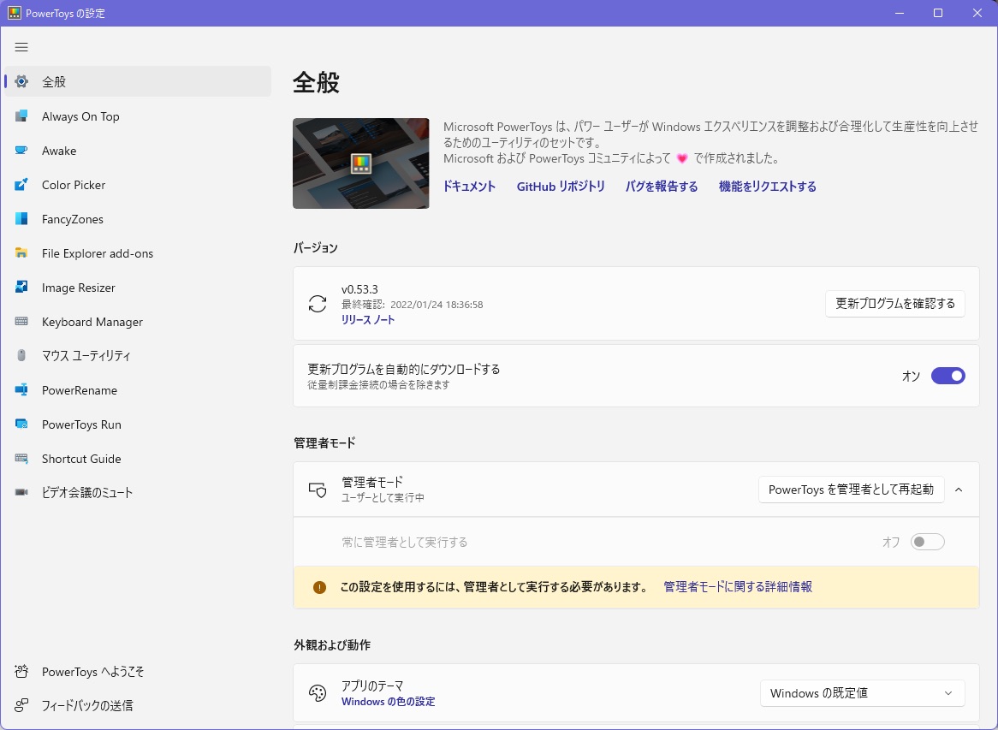Open the リリース ノート link
Viewport: 998px width, 730px height.
pos(368,319)
